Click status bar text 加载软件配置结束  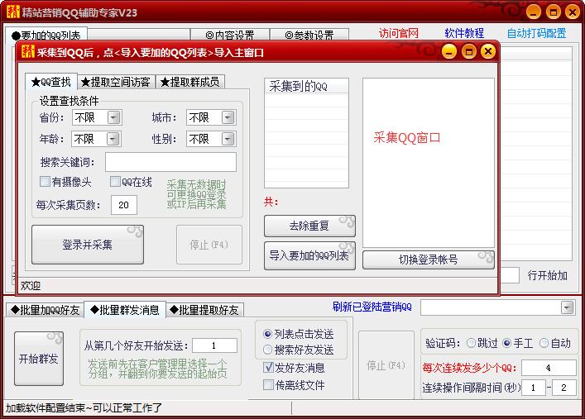pyautogui.click(x=84, y=407)
